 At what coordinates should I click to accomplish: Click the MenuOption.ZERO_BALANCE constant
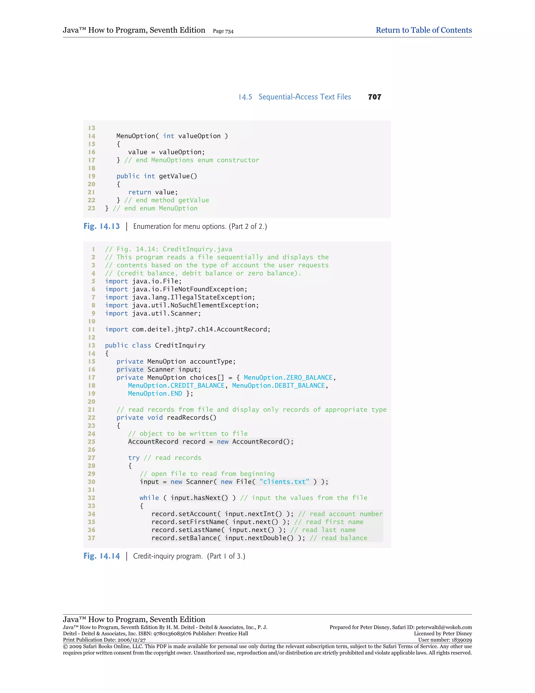pos(288,377)
